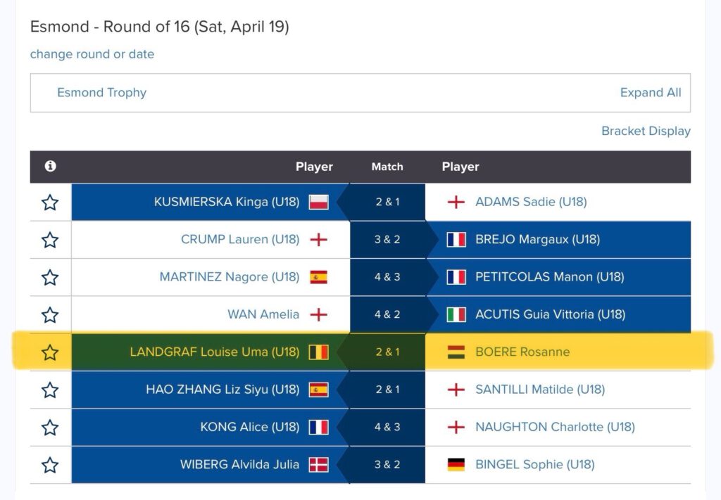This screenshot has width=721, height=500.
Task: Click the Spanish flag beside MARTINEZ Nagore
Action: pos(319,277)
